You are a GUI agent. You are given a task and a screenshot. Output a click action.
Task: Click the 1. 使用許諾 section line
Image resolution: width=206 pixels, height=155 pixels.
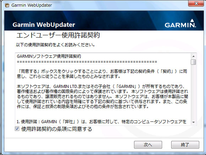(x=102, y=122)
